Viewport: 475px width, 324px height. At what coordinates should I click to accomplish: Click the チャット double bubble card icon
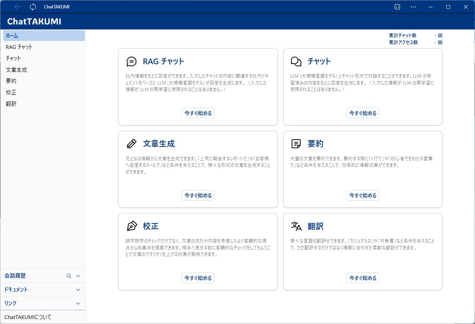coord(296,62)
